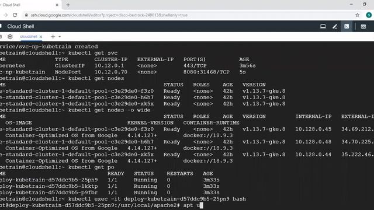Click internal IP 10.128.0.48
The height and width of the screenshot is (210, 374).
pos(313,142)
